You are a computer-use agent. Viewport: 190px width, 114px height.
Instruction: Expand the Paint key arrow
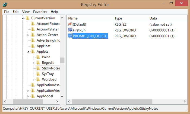tap(34, 57)
